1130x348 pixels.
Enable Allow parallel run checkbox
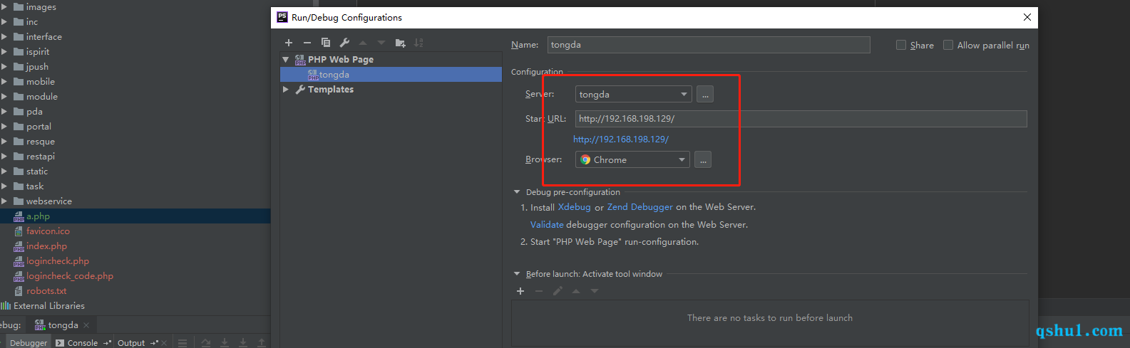(948, 45)
